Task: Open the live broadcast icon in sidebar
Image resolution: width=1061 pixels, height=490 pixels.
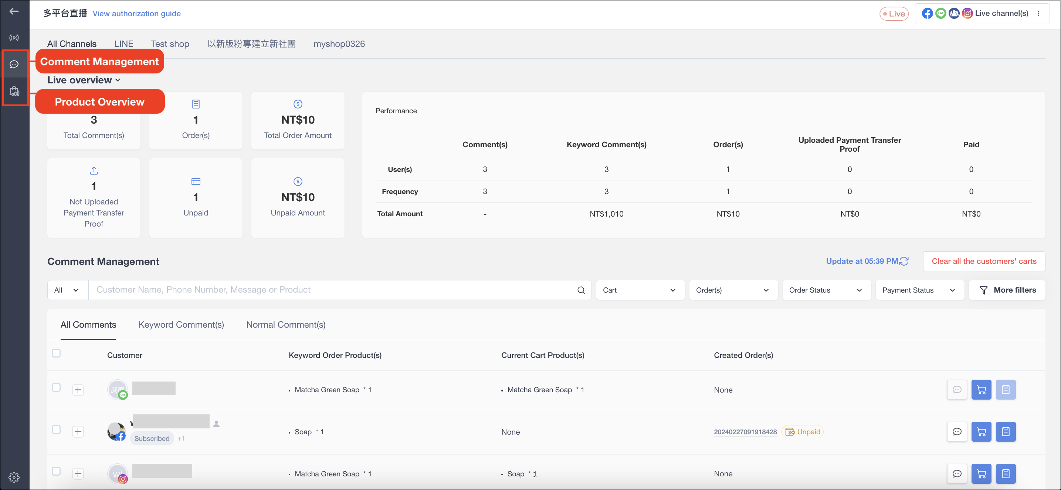Action: [x=14, y=38]
